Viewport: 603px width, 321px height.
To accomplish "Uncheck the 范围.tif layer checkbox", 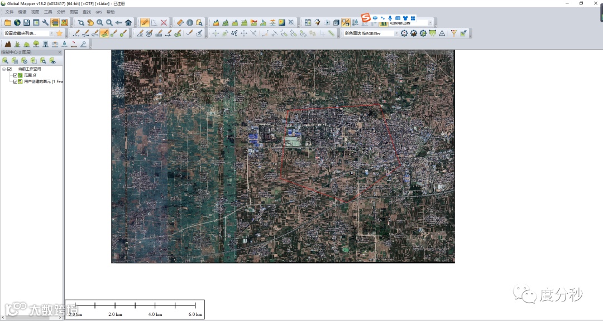I will [x=16, y=75].
